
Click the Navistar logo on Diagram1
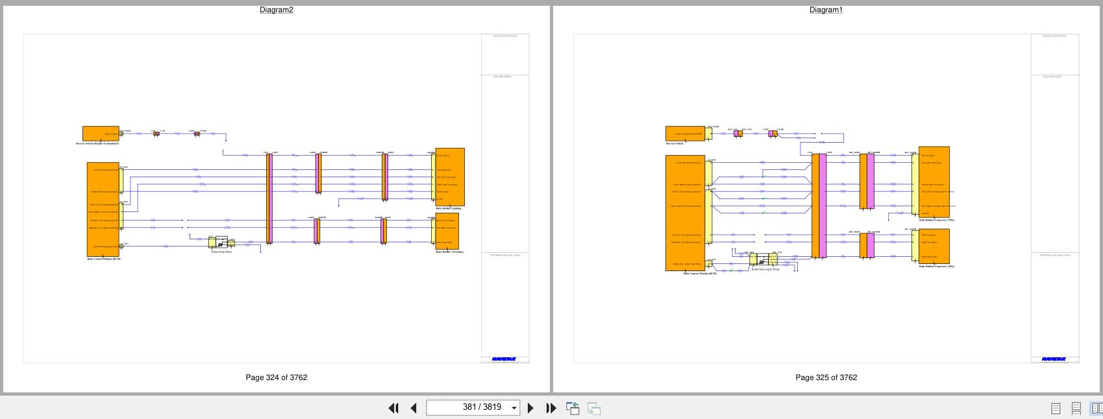1054,359
